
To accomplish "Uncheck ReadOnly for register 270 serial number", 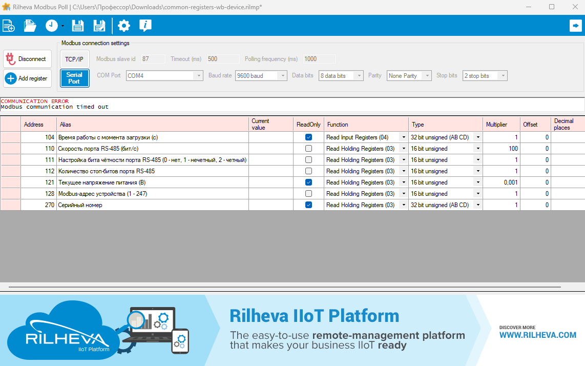I will [x=308, y=205].
